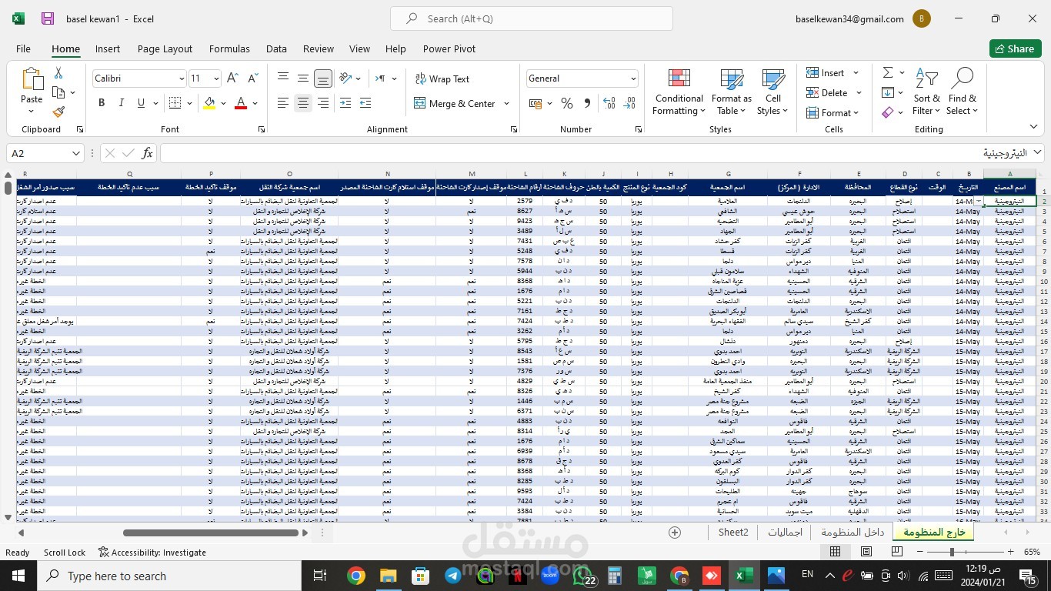Toggle Bold formatting

[x=102, y=103]
